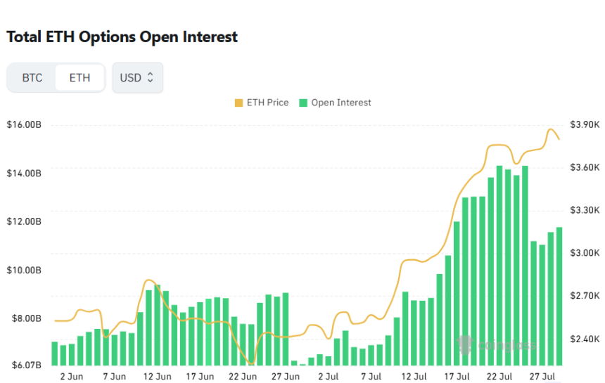Click the Open Interest legend label
This screenshot has height=383, width=605.
pyautogui.click(x=341, y=103)
